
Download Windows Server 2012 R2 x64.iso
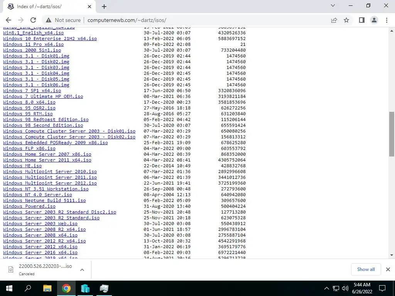(x=44, y=241)
